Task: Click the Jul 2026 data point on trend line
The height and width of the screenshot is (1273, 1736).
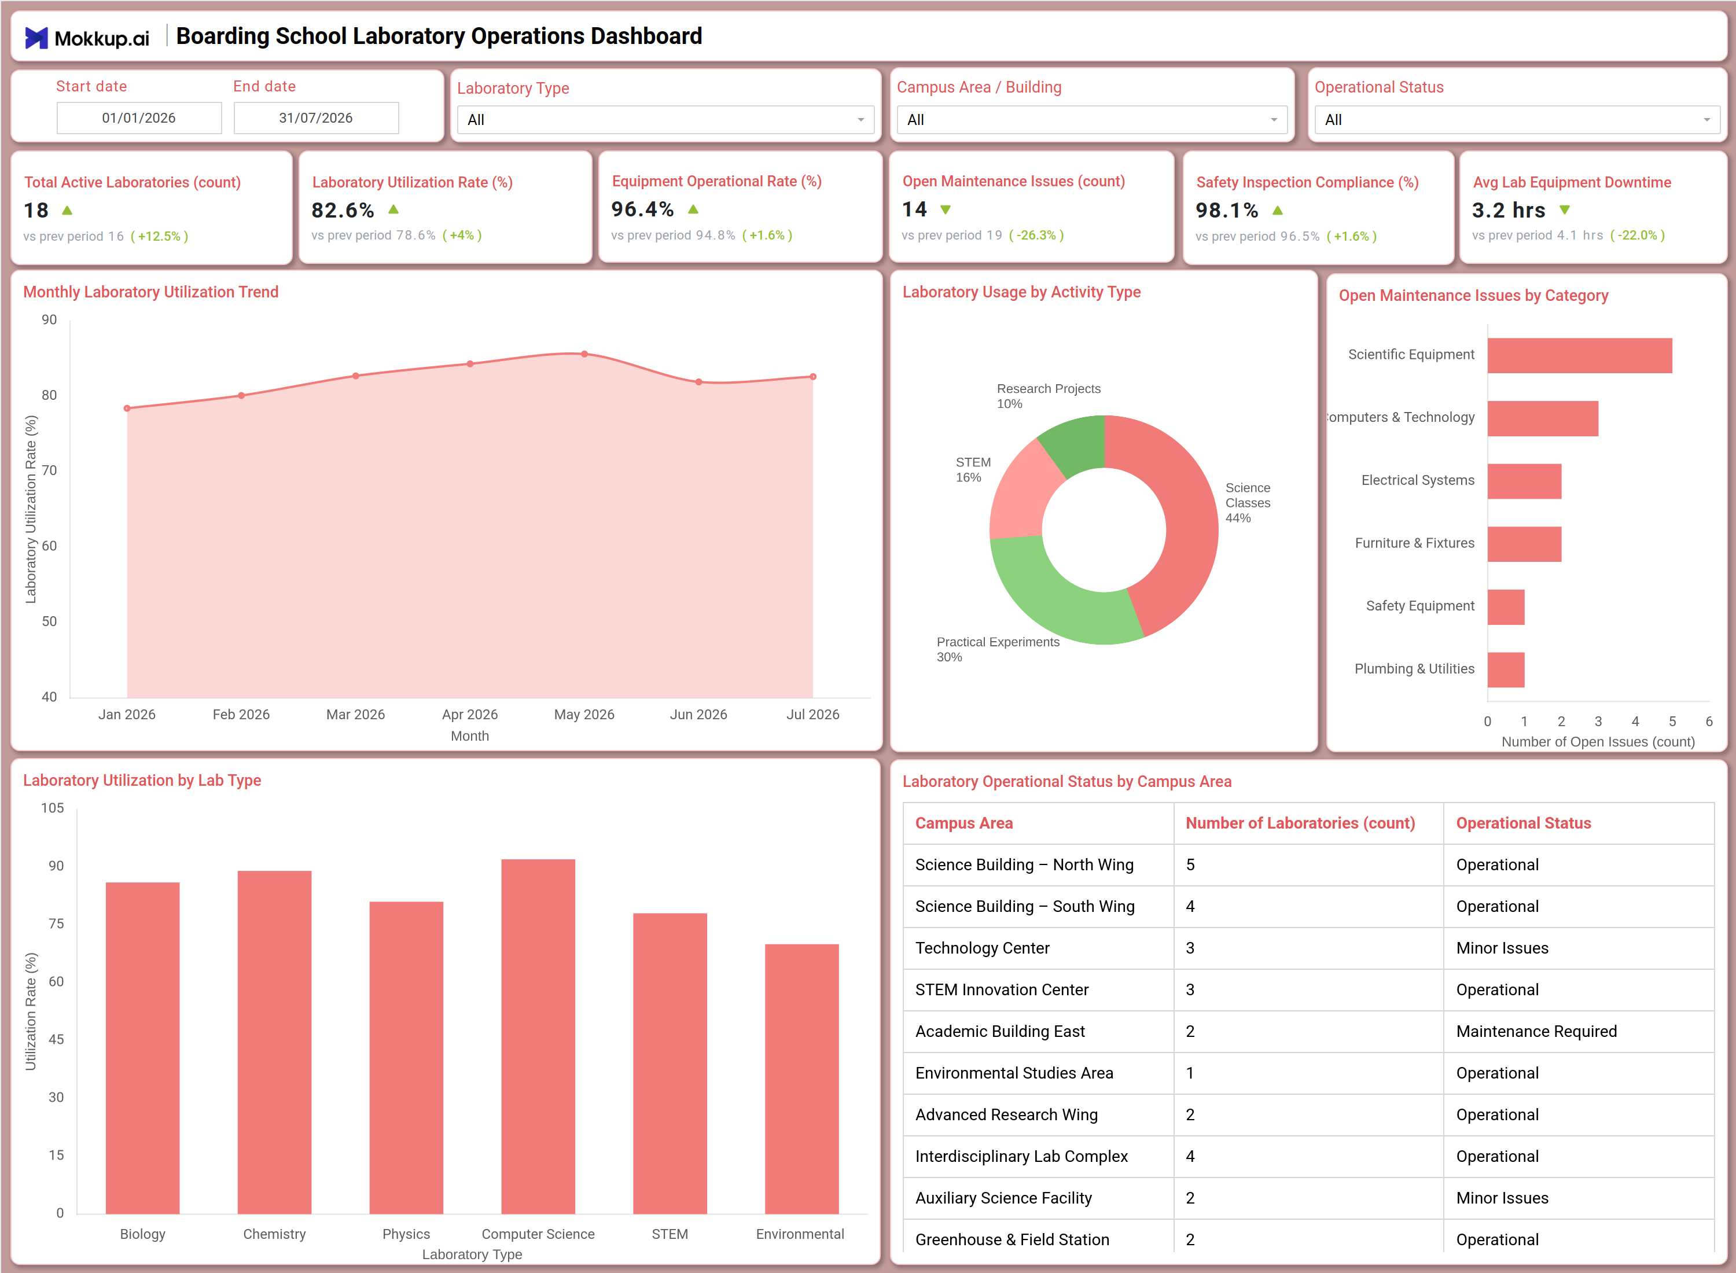Action: coord(813,377)
